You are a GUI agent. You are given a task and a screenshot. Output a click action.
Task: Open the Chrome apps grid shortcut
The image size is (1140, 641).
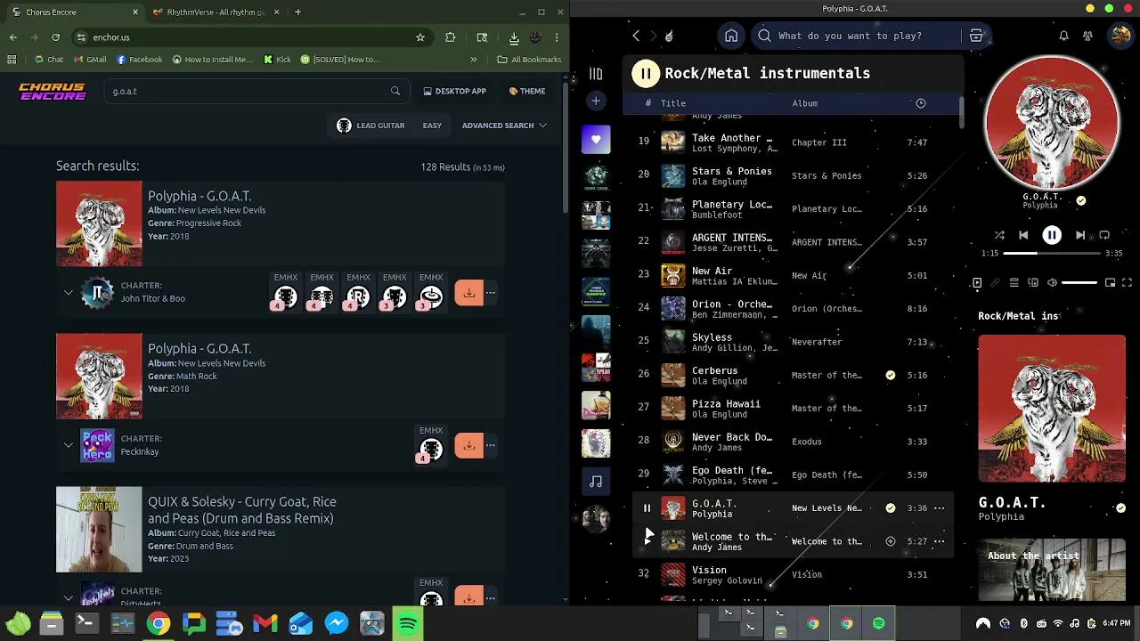(12, 60)
